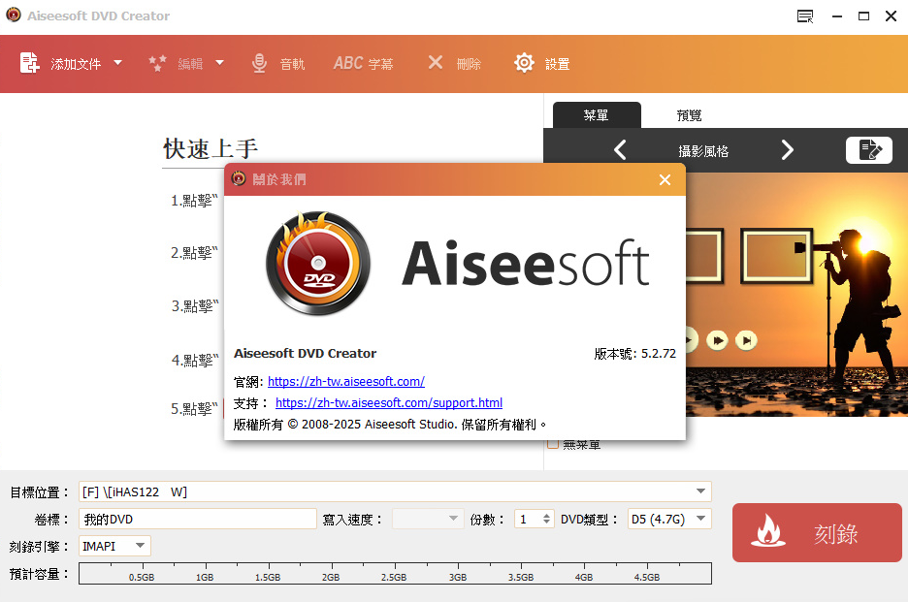Go to next menu style with right chevron

point(787,150)
